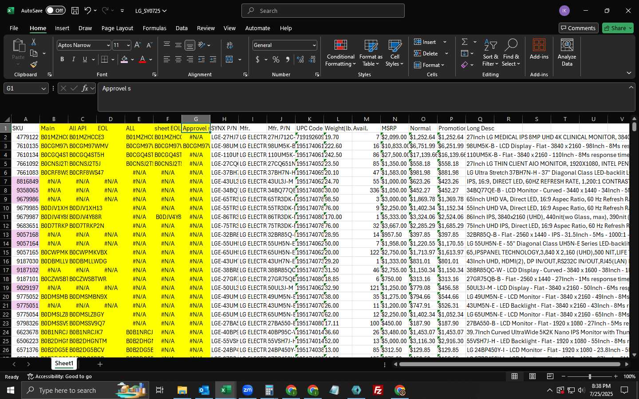Open Conditional Formatting menu
This screenshot has width=639, height=399.
[x=340, y=53]
